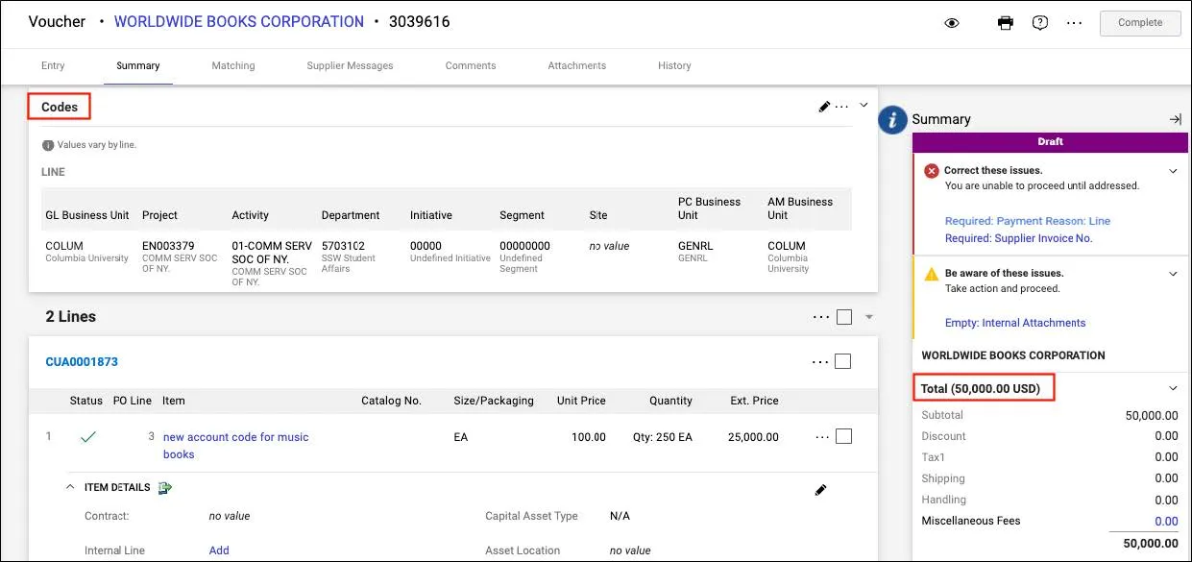The image size is (1192, 562).
Task: Edit item details with pencil icon
Action: pos(820,490)
